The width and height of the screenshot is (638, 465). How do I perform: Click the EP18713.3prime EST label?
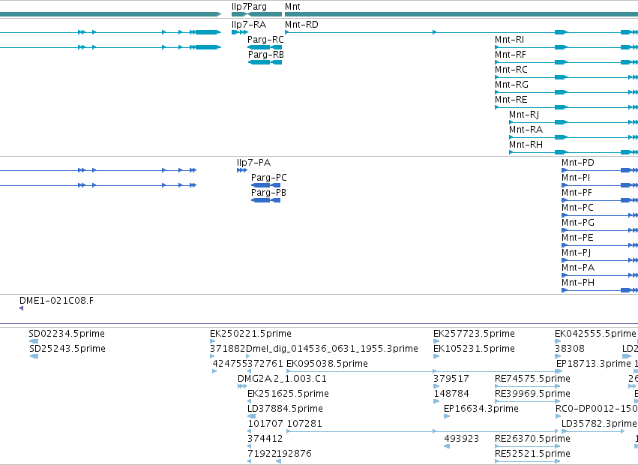(593, 364)
